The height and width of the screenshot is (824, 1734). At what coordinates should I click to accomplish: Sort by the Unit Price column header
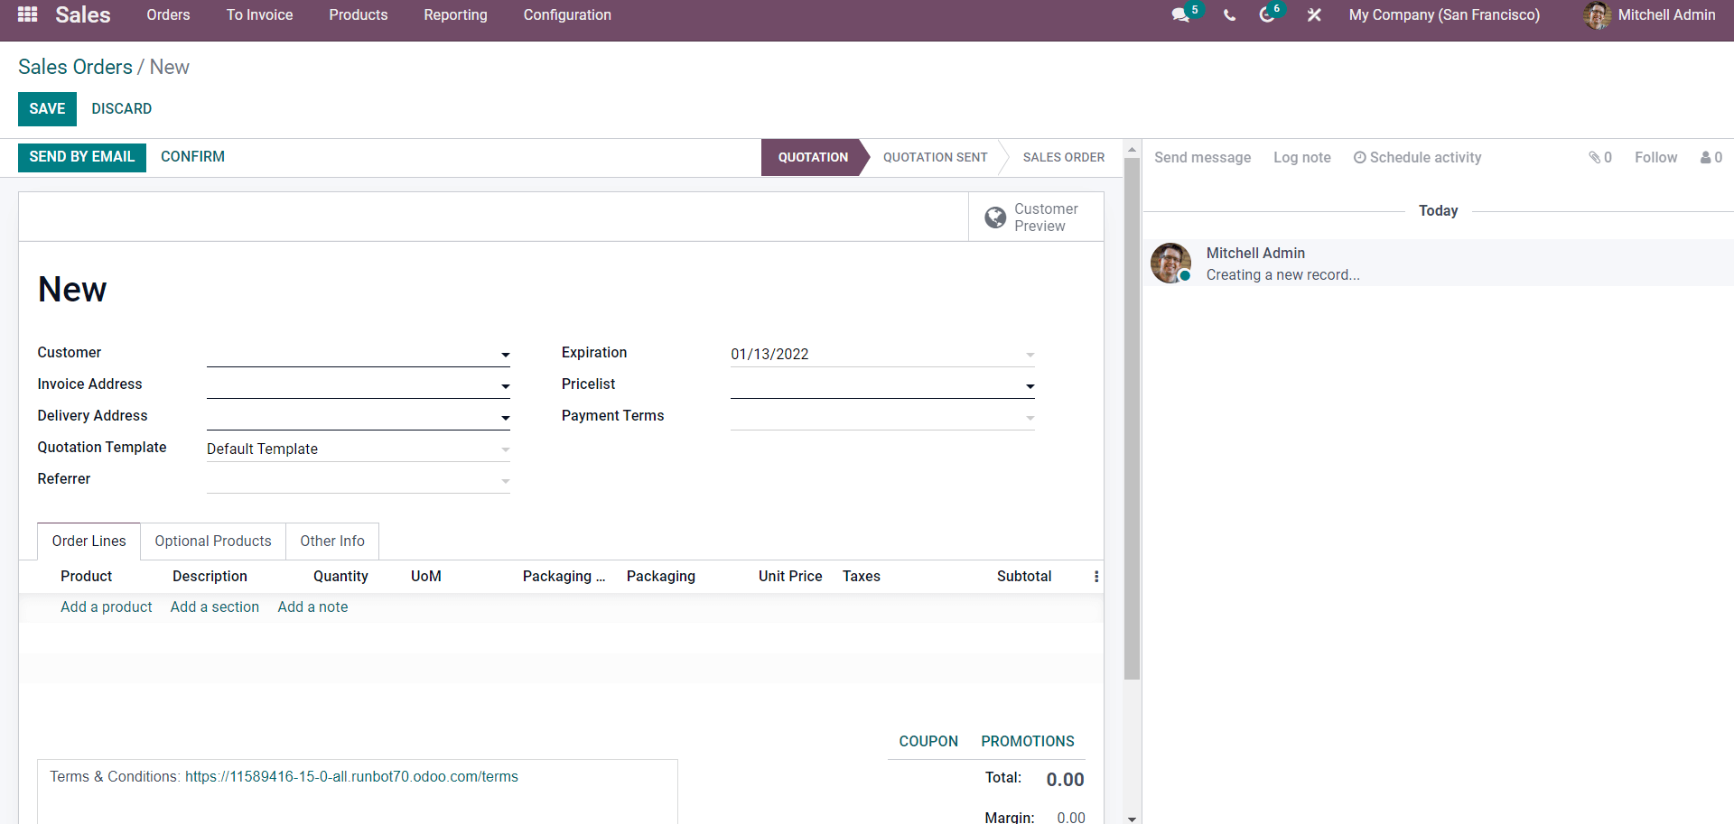[790, 577]
